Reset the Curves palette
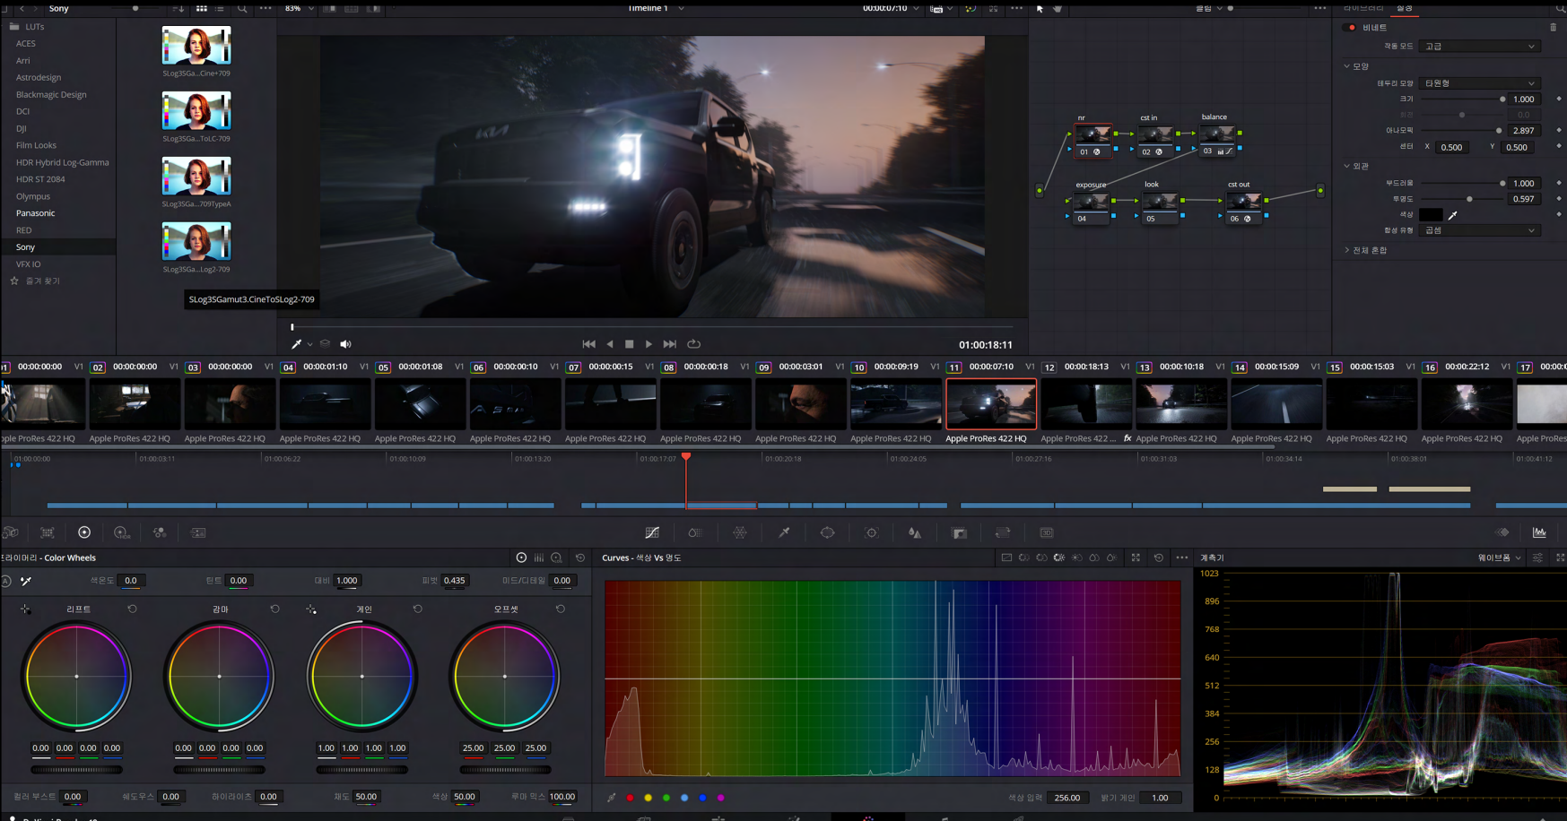Screen dimensions: 1567x821 (x=1159, y=557)
